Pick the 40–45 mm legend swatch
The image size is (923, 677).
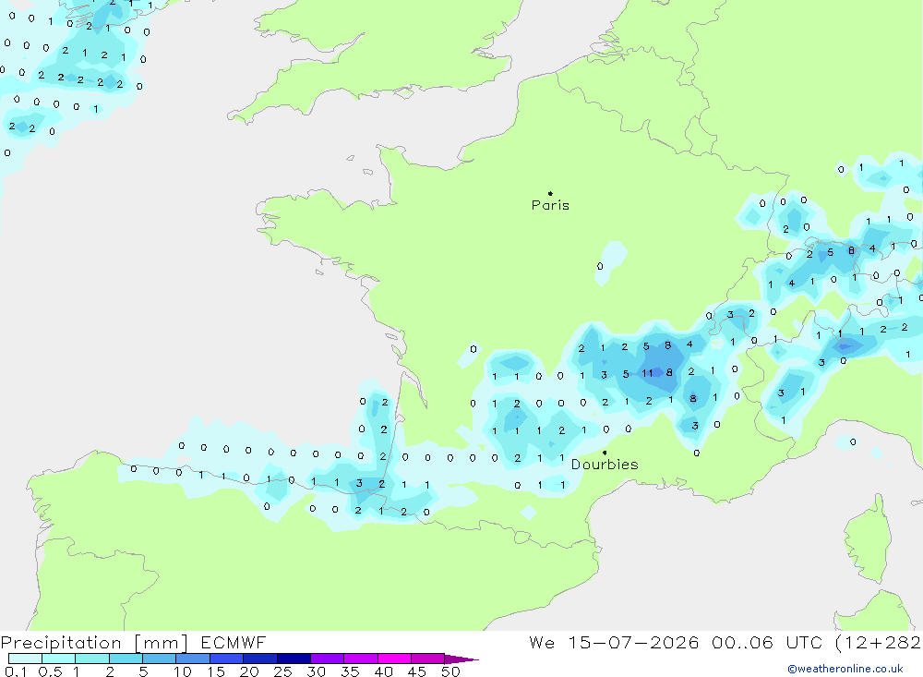tap(394, 659)
